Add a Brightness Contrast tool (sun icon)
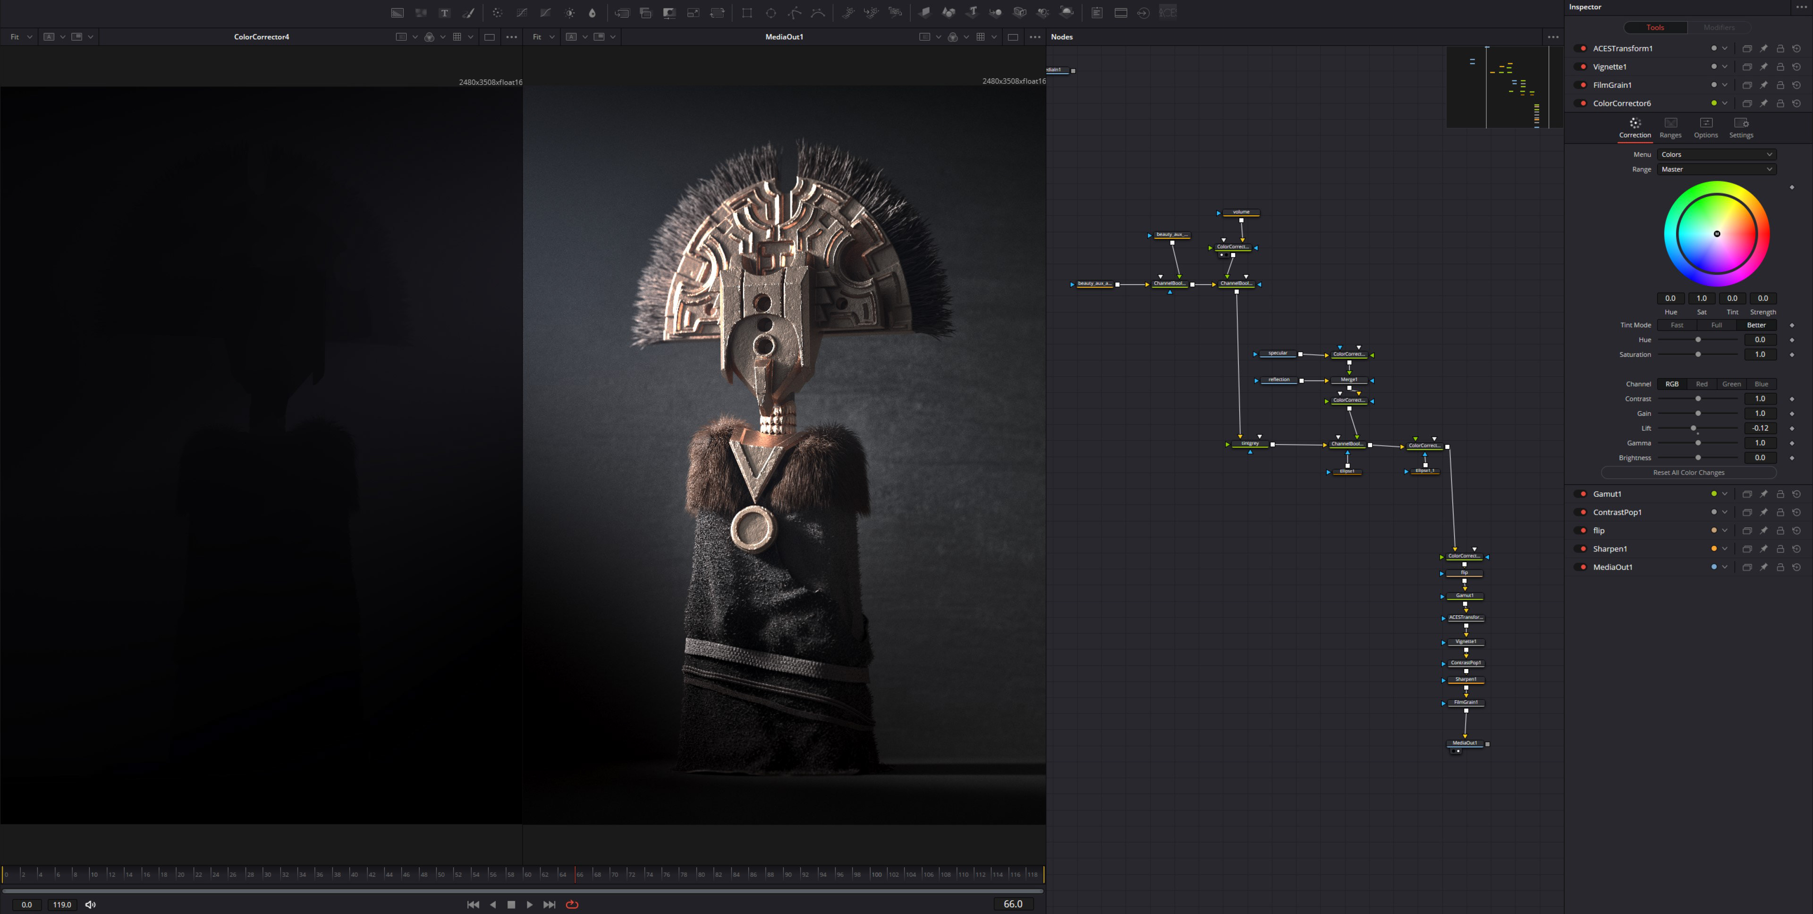Screen dimensions: 1813x914 569,13
